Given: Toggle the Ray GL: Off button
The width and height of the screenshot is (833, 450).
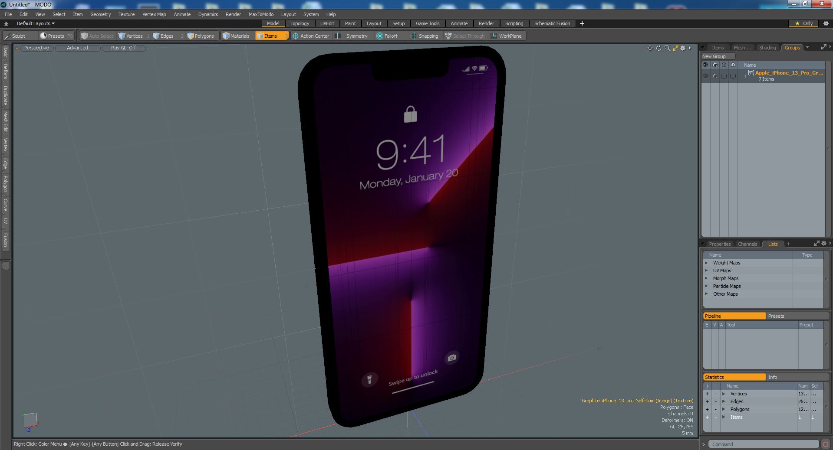Looking at the screenshot, I should pyautogui.click(x=123, y=48).
